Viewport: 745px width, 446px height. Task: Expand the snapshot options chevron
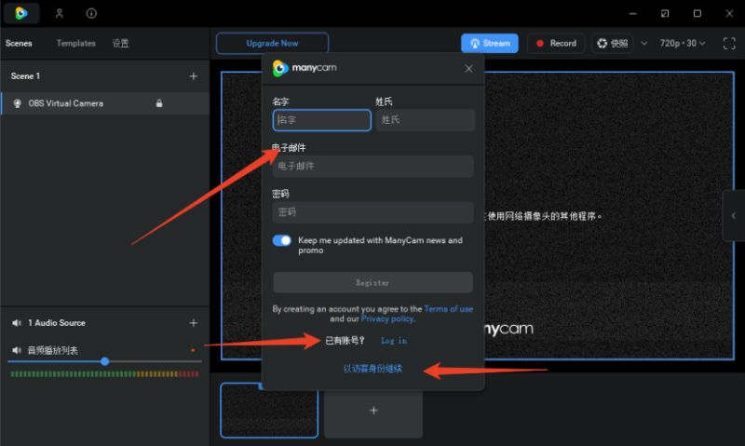pos(644,43)
